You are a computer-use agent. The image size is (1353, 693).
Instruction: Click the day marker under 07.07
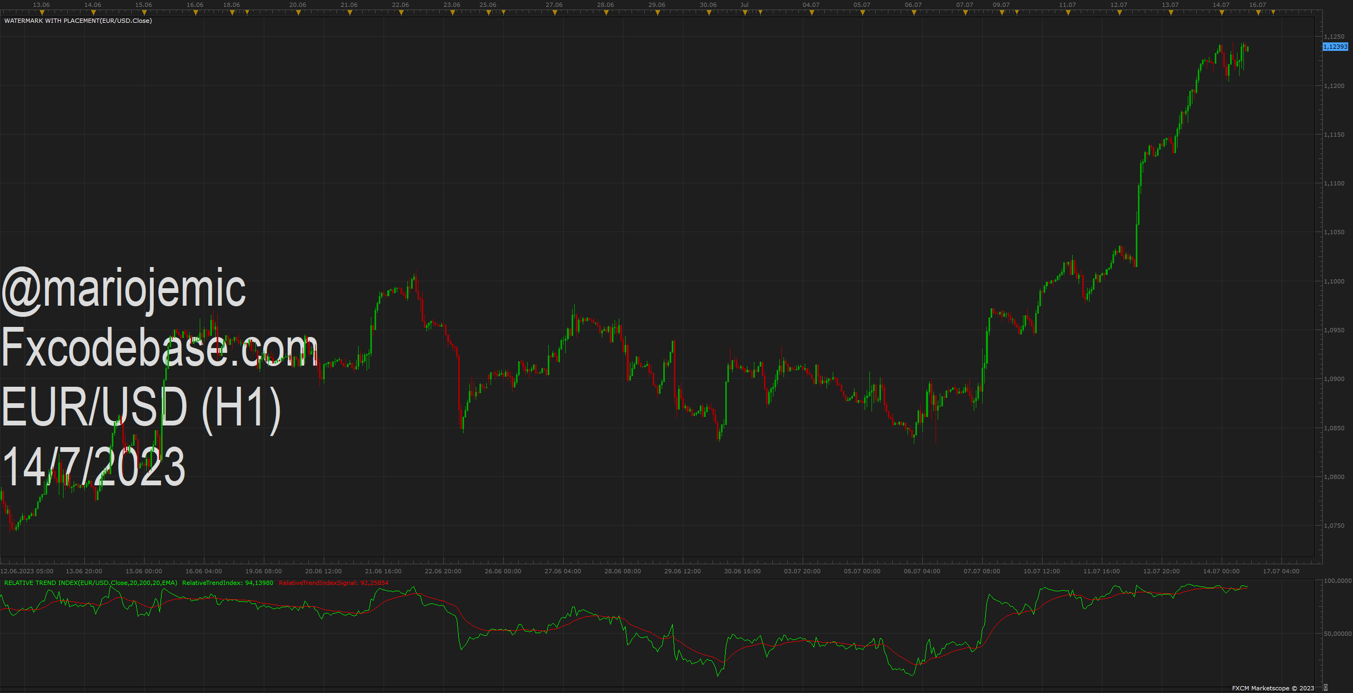pyautogui.click(x=965, y=13)
